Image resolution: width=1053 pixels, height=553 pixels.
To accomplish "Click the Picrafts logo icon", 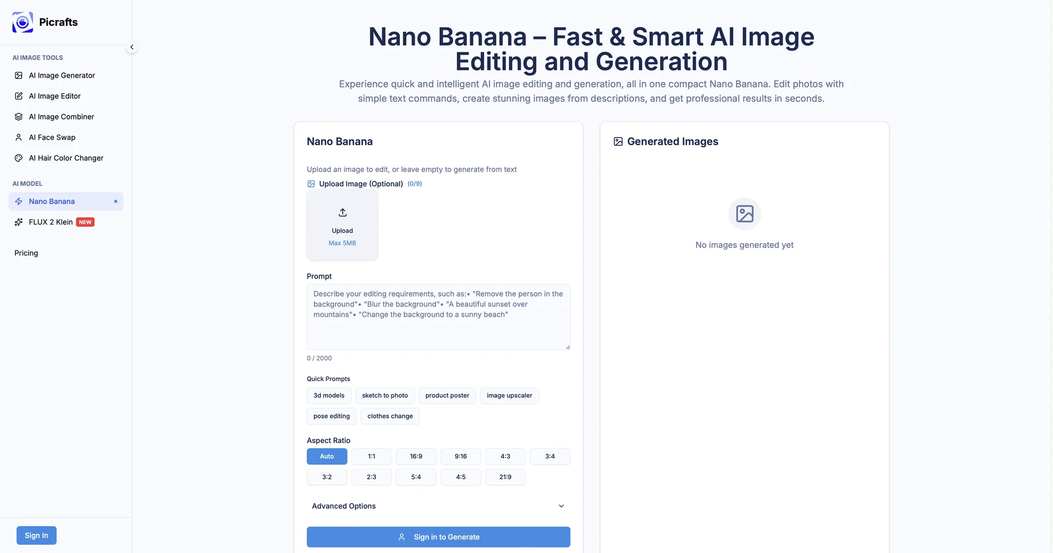I will tap(22, 22).
